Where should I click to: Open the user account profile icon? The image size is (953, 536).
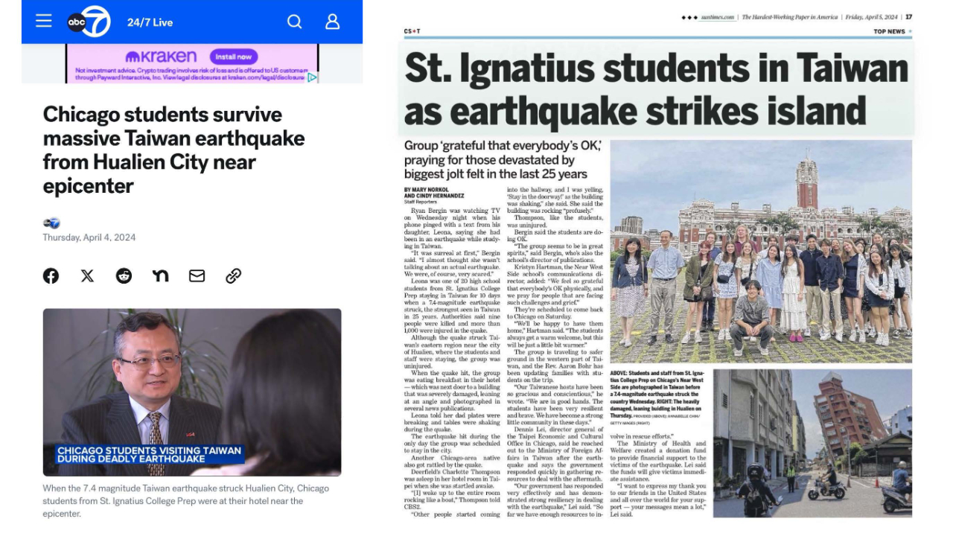pyautogui.click(x=332, y=22)
